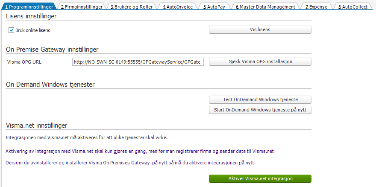376x187 pixels.
Task: Click Sjekk Visma OPG installasjon
Action: coord(260,61)
